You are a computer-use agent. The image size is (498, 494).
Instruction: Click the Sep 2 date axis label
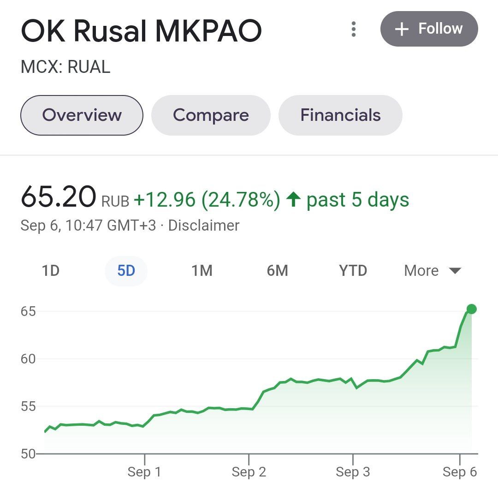click(x=249, y=472)
